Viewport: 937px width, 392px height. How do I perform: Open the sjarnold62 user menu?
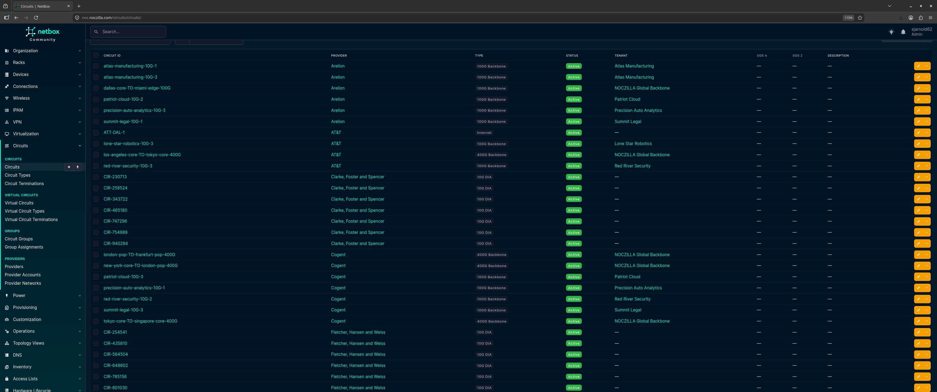[x=921, y=32]
